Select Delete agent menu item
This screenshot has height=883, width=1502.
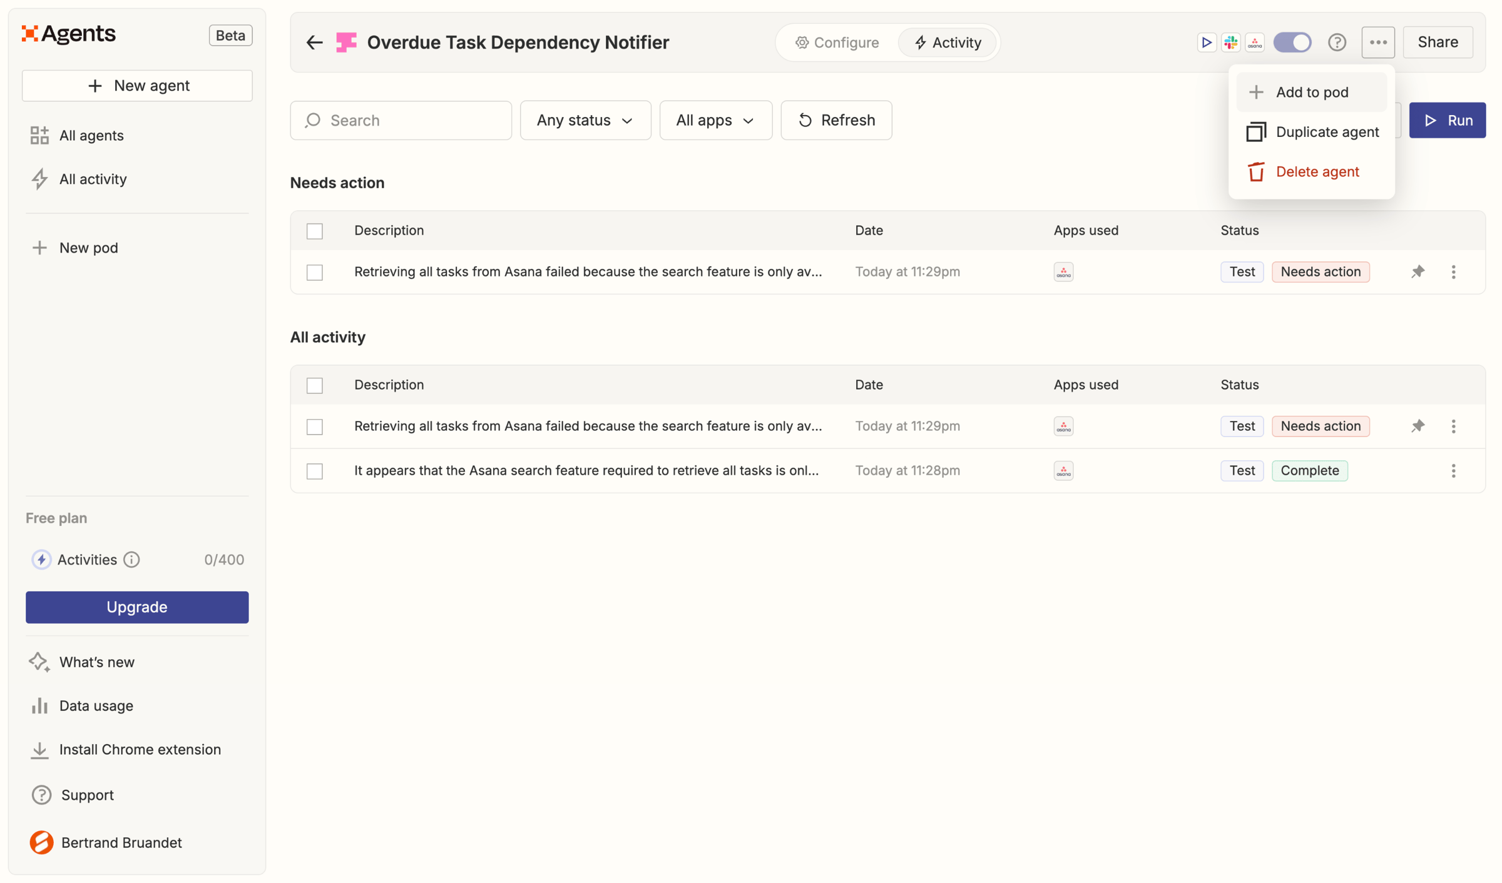[x=1311, y=172]
